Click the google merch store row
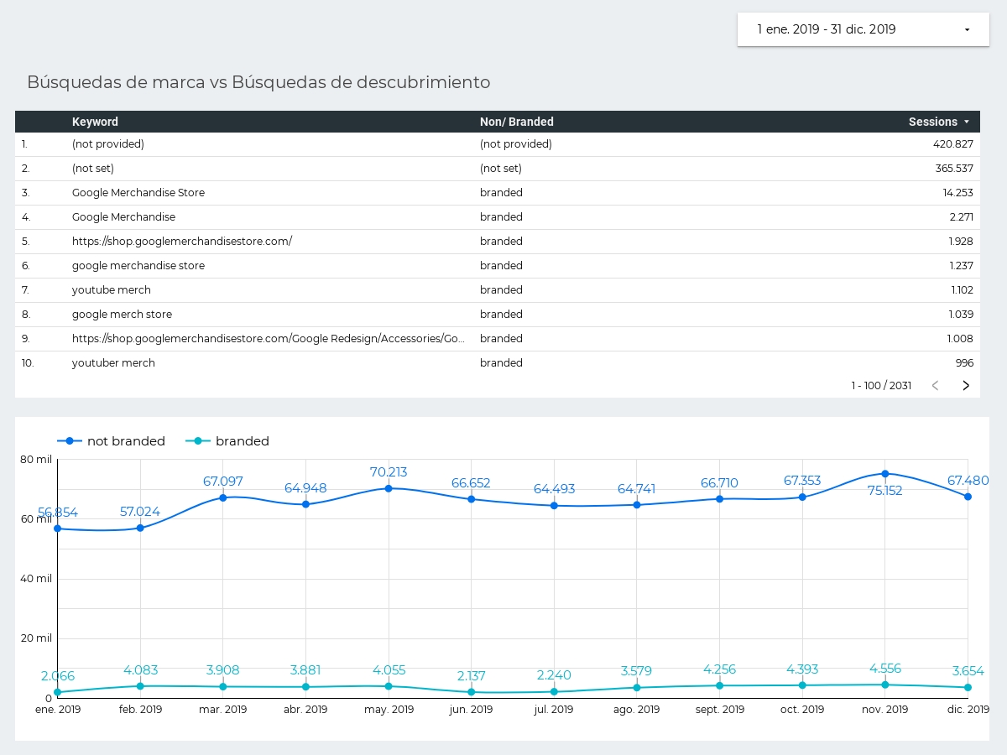This screenshot has width=1007, height=755. (x=122, y=315)
